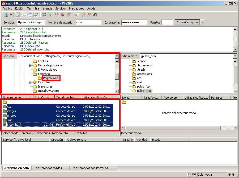Select the access-logs remote folder
This screenshot has height=178, width=239.
click(144, 74)
